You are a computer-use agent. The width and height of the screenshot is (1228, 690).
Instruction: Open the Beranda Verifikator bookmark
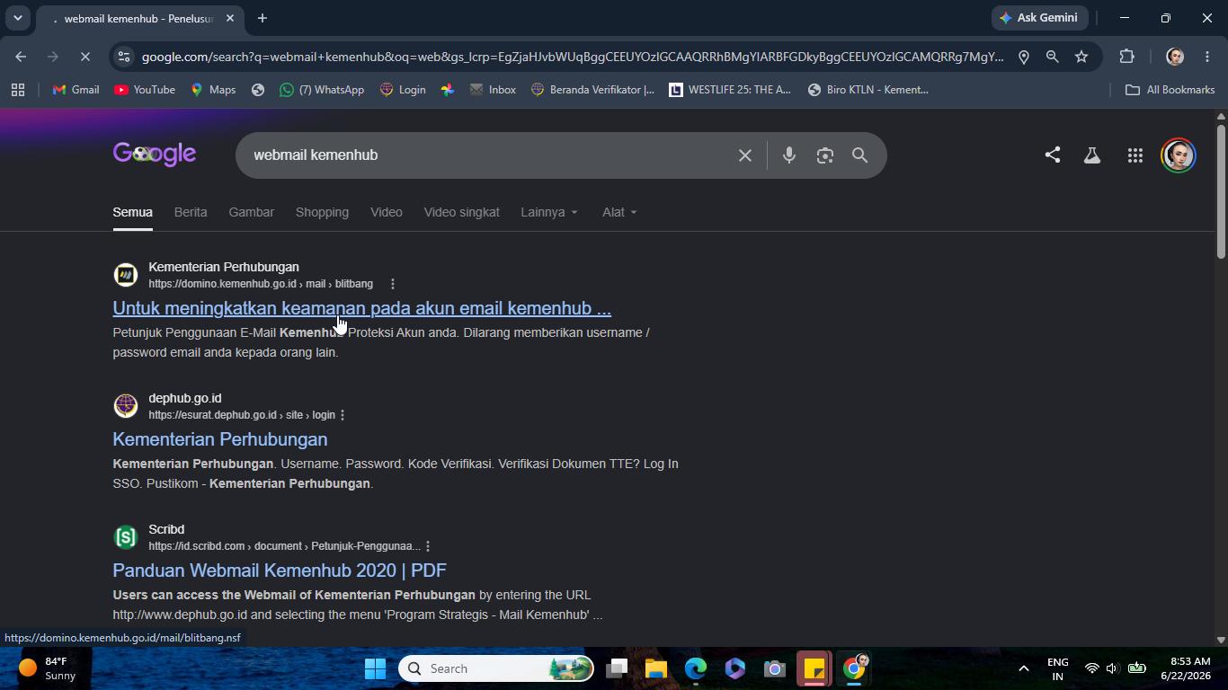click(593, 90)
